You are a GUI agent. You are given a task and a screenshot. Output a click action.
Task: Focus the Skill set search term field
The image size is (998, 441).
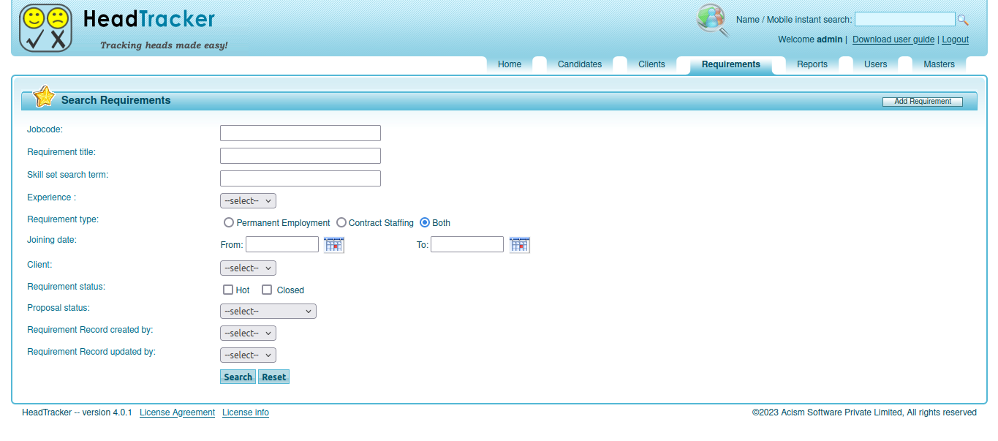[x=300, y=178]
